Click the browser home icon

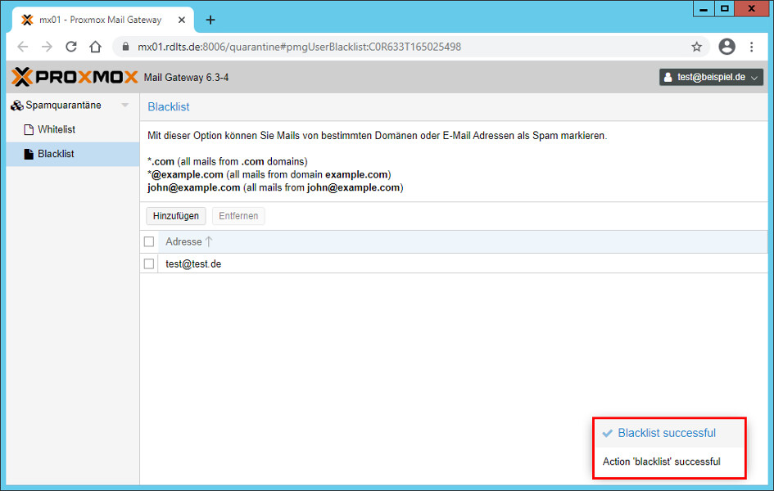96,47
